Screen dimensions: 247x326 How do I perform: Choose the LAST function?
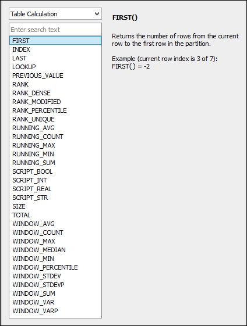tap(55, 58)
